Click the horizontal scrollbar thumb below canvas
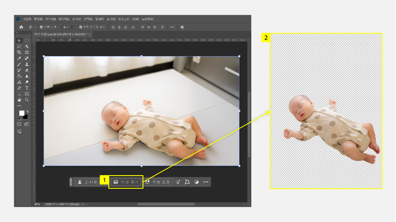This screenshot has height=222, width=396. pyautogui.click(x=166, y=205)
